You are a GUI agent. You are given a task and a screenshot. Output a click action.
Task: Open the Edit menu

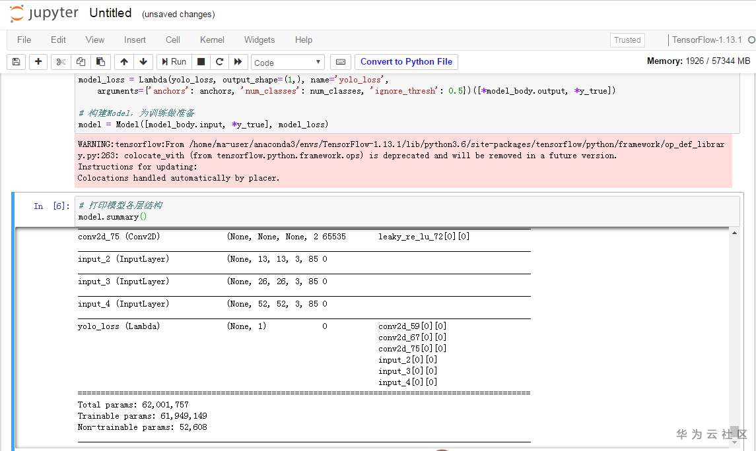(58, 40)
